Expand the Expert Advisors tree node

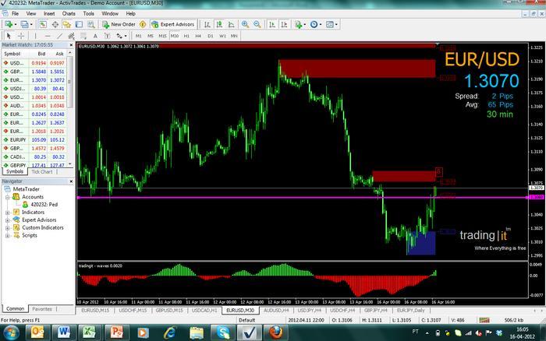(7, 220)
